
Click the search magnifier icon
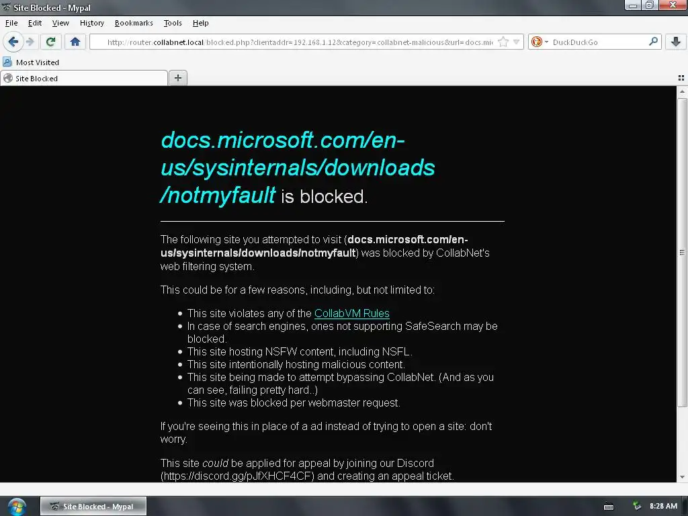point(653,42)
